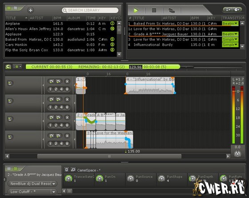Click loop length 4 on second empty track
Screen dimensions: 249x198
61,107
